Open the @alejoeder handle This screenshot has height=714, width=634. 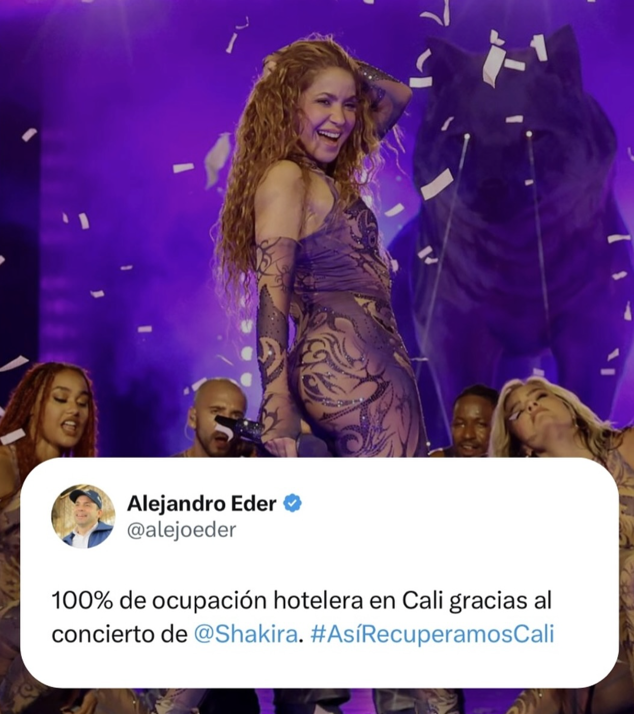pos(182,530)
